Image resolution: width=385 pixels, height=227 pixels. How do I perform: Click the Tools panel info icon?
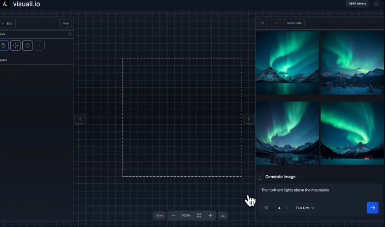70,34
